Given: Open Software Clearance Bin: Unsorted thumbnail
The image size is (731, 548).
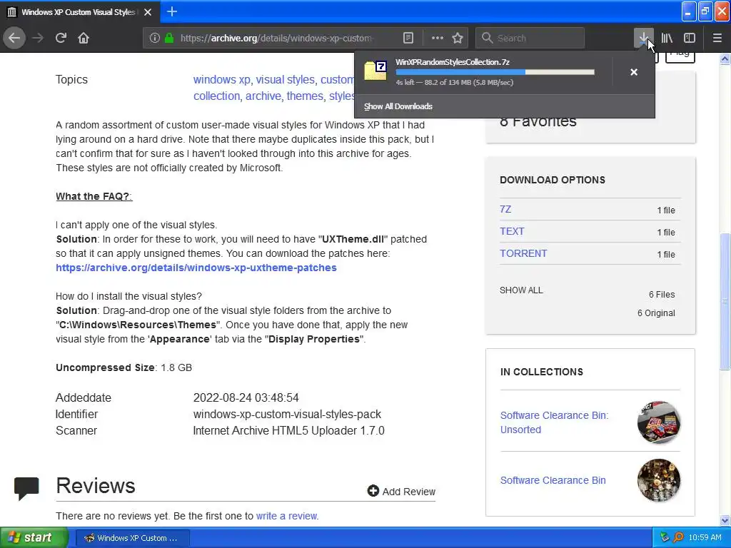Looking at the screenshot, I should [x=659, y=422].
